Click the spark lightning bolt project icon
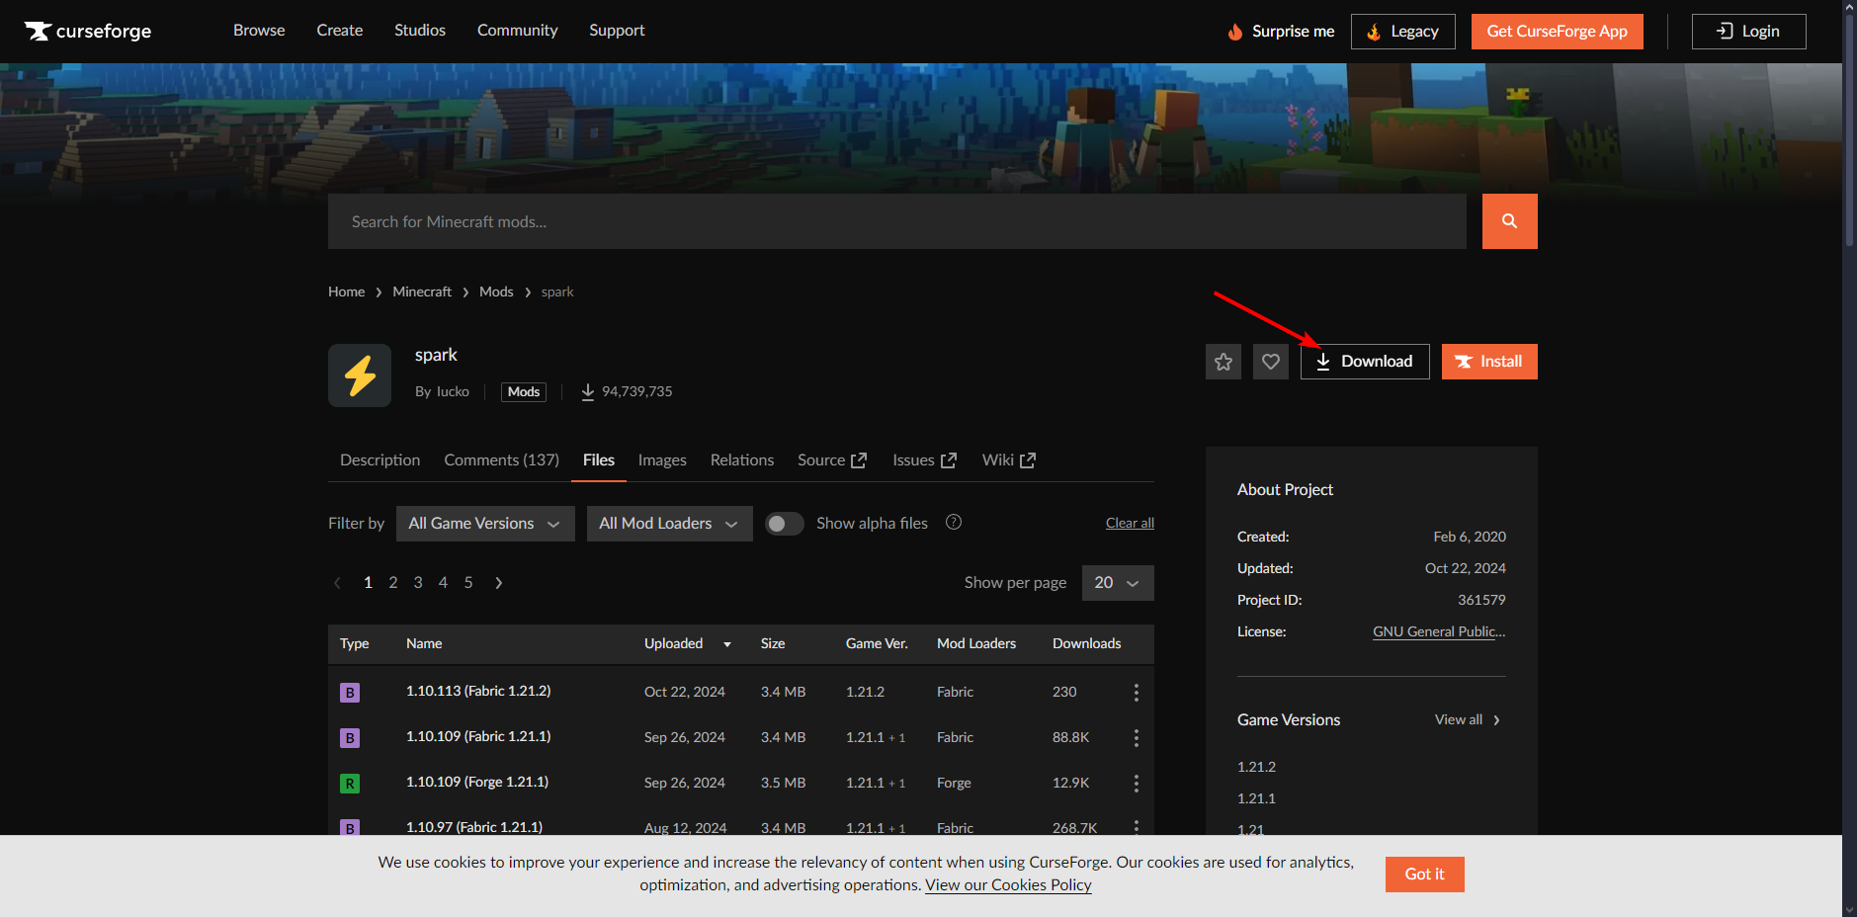Viewport: 1857px width, 917px height. click(360, 375)
